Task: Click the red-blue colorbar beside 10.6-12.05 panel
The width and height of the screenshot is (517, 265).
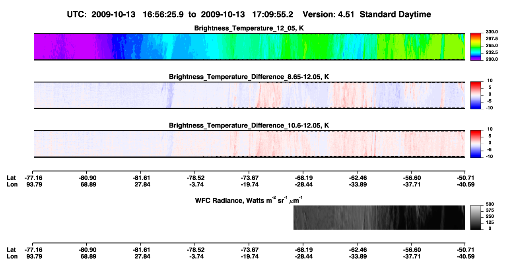Action: point(476,144)
